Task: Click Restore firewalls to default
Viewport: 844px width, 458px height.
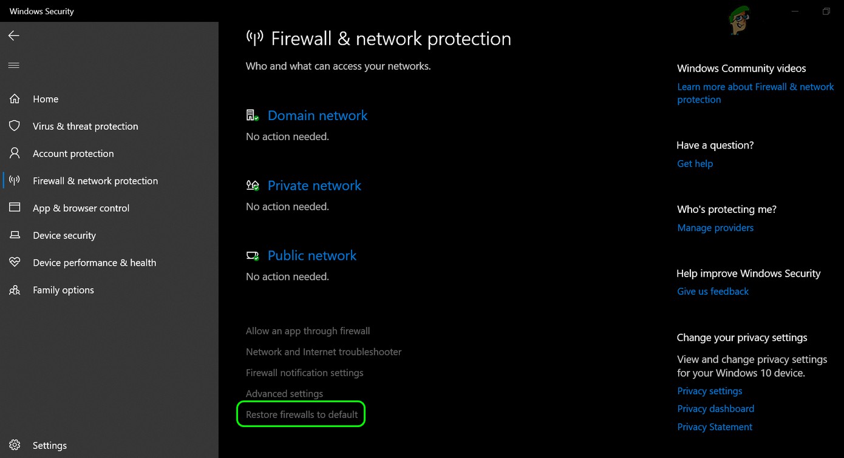Action: [x=301, y=414]
